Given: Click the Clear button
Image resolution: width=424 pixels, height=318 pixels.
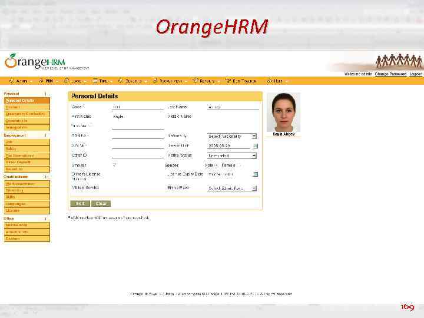Looking at the screenshot, I should (x=101, y=203).
